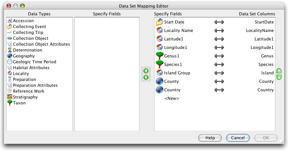Select the Preparation data type
The height and width of the screenshot is (152, 290).
pyautogui.click(x=24, y=80)
